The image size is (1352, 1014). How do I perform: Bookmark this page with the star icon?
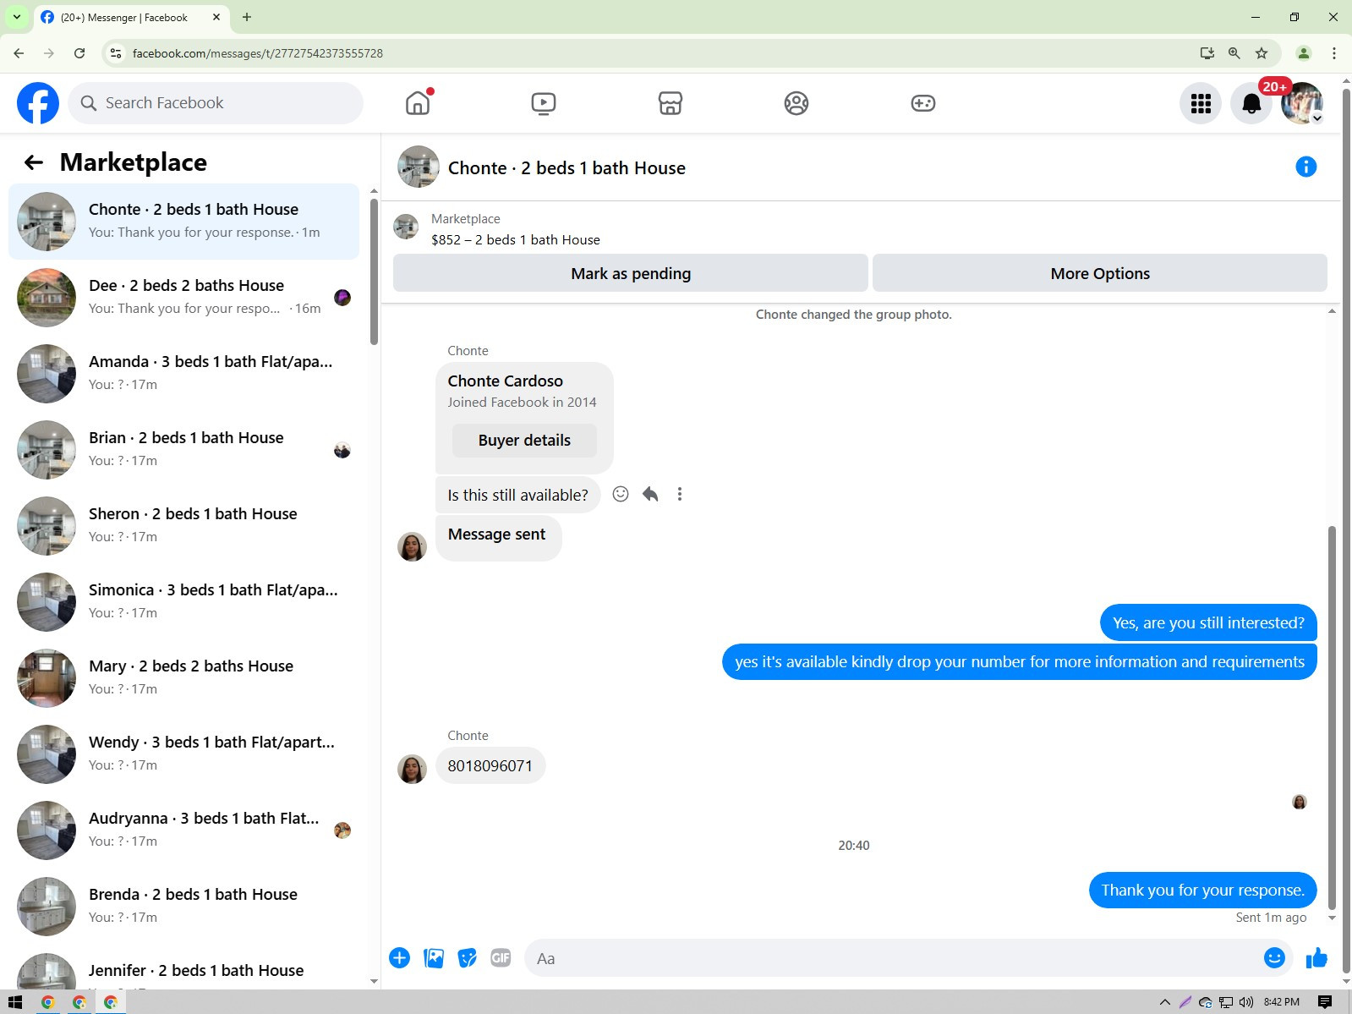tap(1262, 53)
